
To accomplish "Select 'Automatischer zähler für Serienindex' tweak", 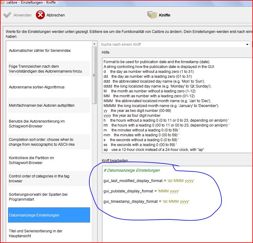I will click(49, 51).
